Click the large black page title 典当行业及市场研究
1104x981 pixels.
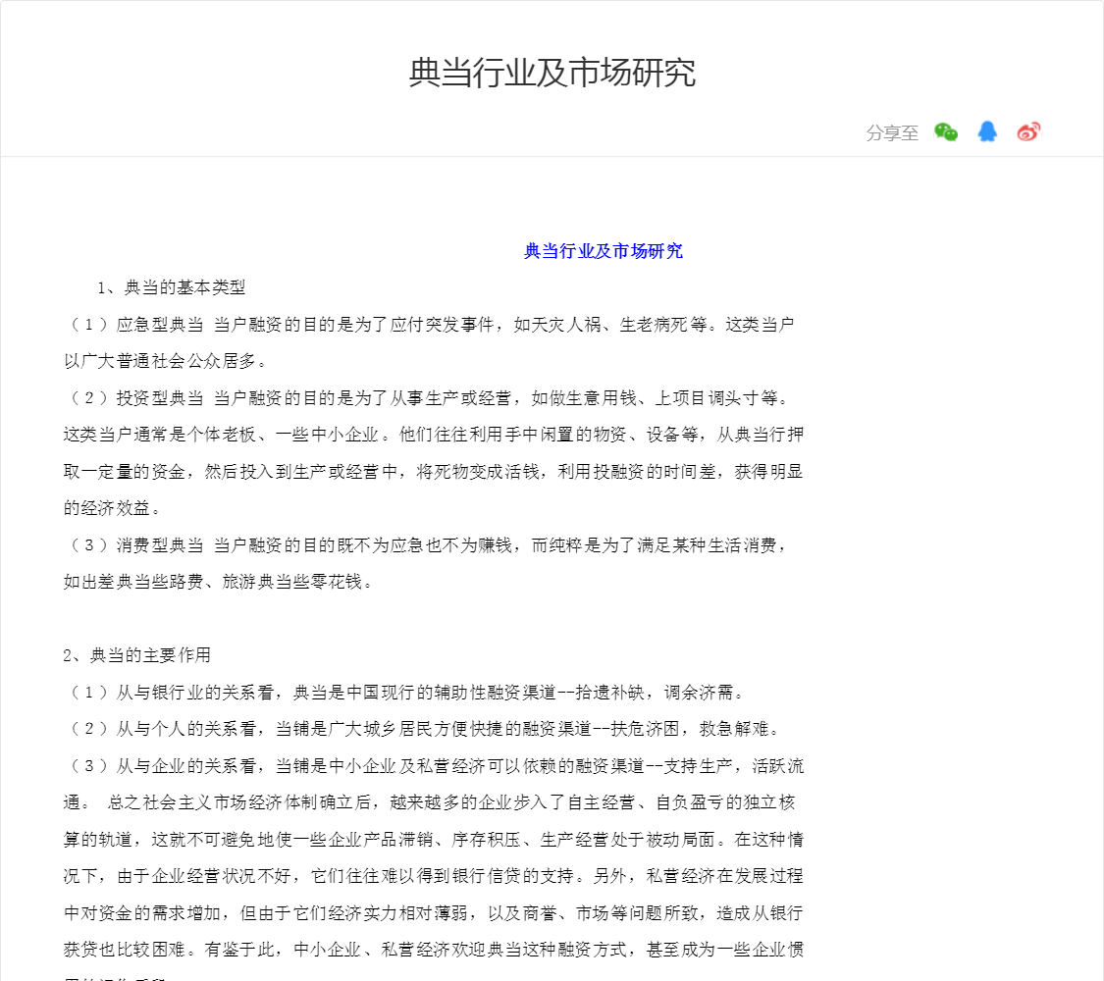tap(552, 73)
